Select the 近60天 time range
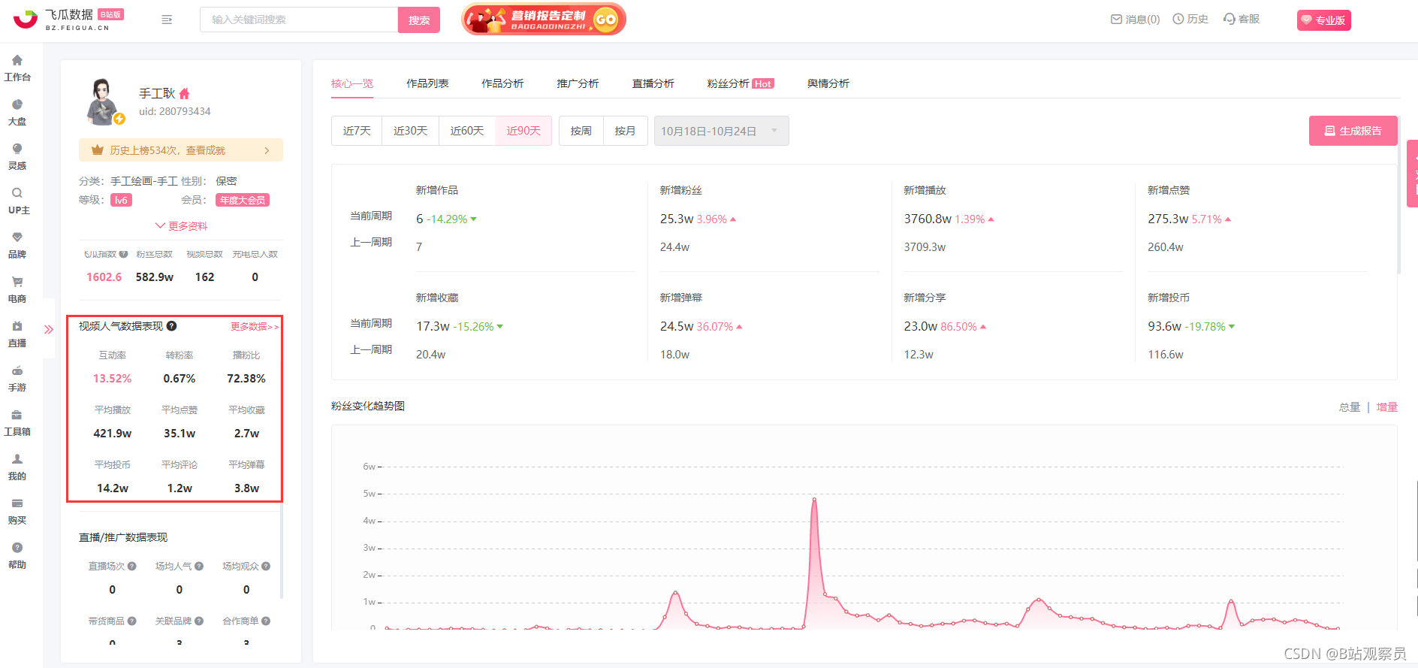Image resolution: width=1418 pixels, height=668 pixels. pyautogui.click(x=466, y=131)
